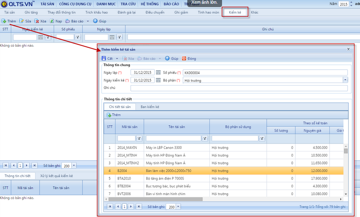Click filter icon beside Ngày lập grid filter

tap(120, 37)
